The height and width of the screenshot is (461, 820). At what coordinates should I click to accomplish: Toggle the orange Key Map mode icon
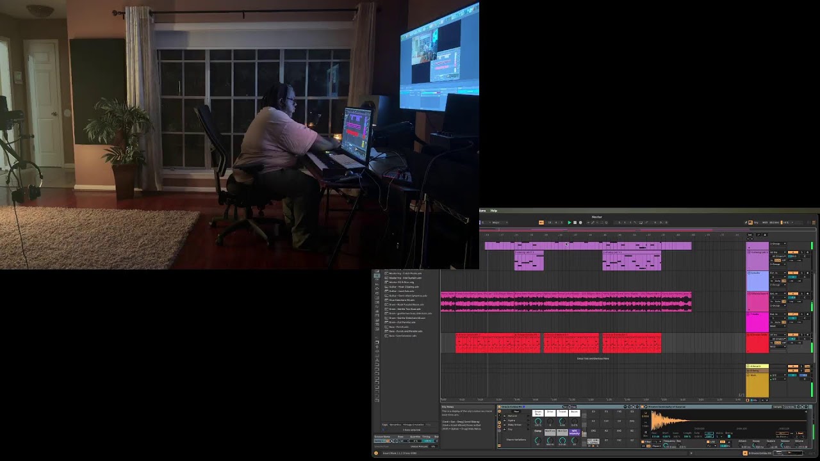point(750,222)
